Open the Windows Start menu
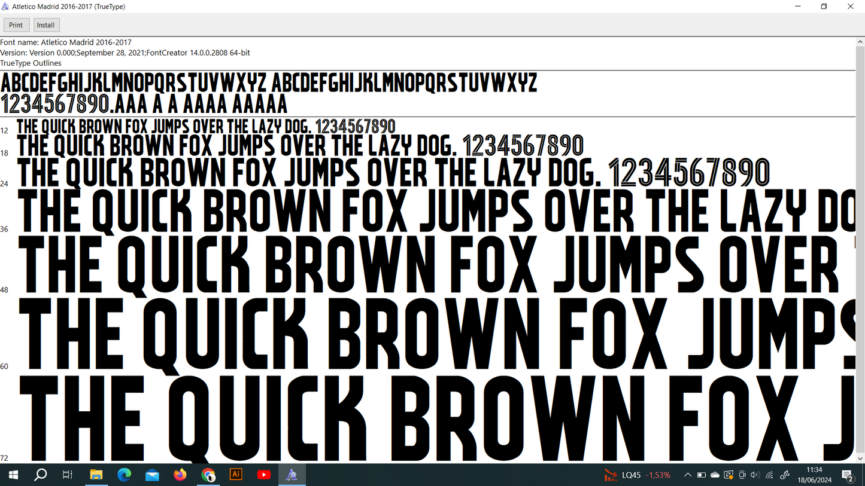This screenshot has height=486, width=865. coord(13,475)
